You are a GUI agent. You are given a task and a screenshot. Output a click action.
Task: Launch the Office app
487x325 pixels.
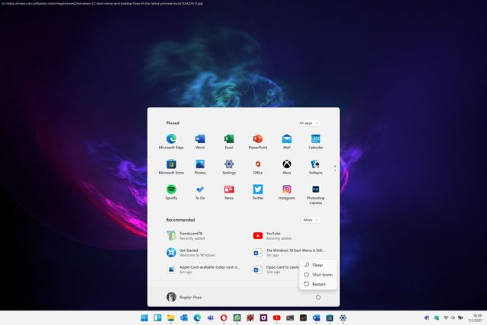coord(258,167)
